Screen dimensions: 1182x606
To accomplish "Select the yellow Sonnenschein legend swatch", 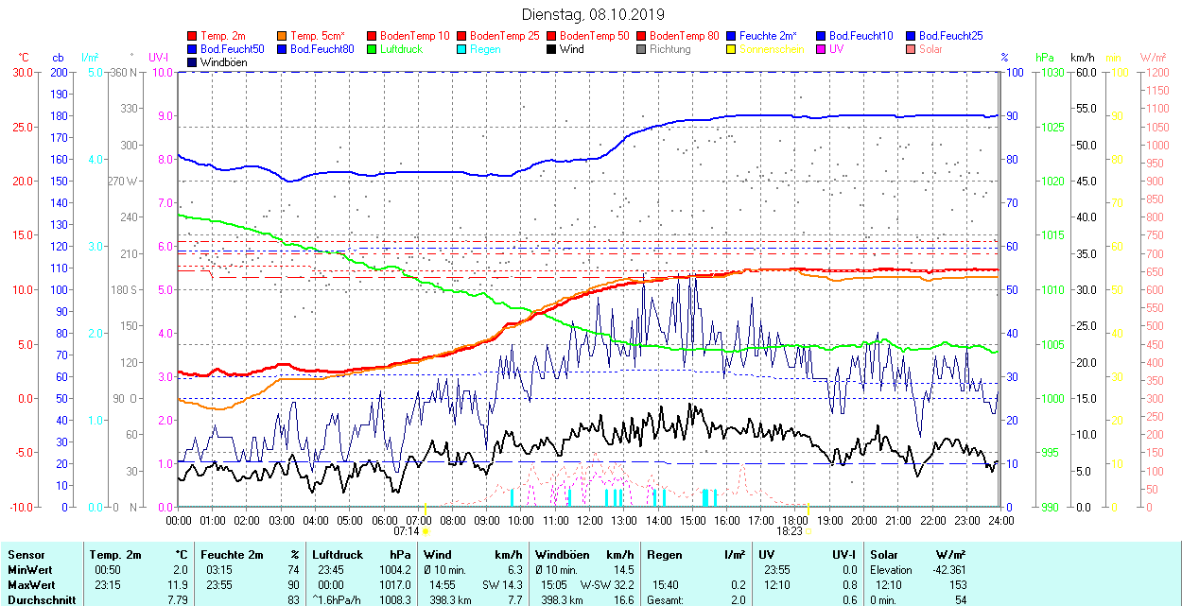I will (732, 49).
